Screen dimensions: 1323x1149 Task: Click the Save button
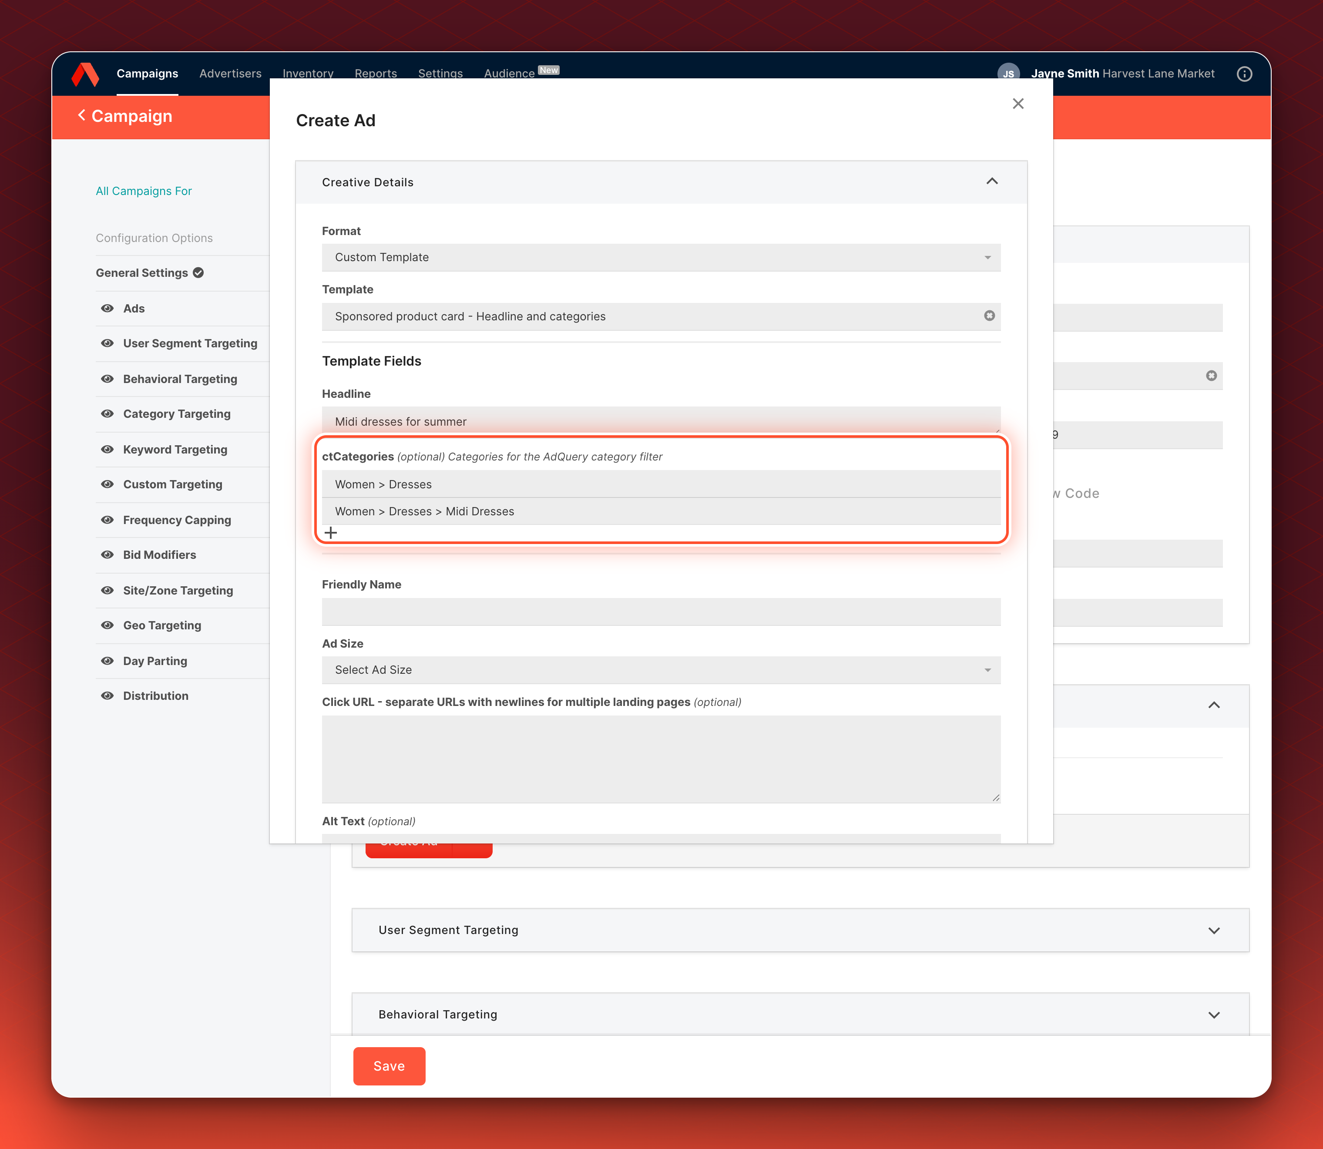point(389,1065)
